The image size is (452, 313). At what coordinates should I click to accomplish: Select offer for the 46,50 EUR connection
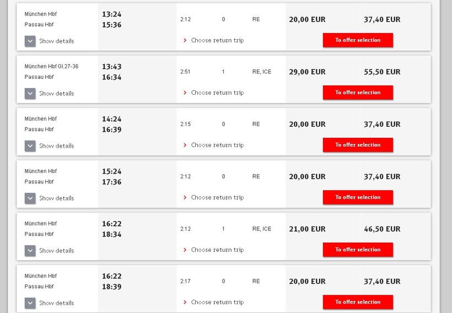click(x=358, y=250)
